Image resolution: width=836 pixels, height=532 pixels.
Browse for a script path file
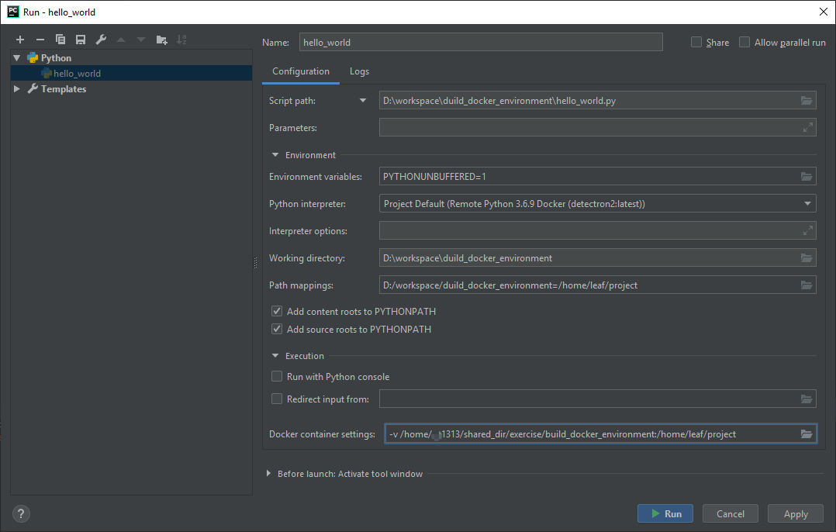(806, 100)
